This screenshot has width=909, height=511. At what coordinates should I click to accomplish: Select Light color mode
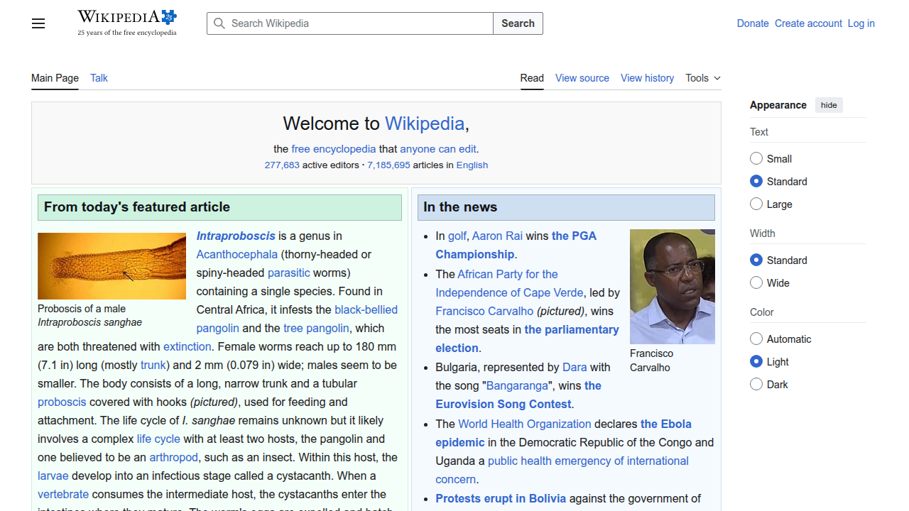pos(756,361)
